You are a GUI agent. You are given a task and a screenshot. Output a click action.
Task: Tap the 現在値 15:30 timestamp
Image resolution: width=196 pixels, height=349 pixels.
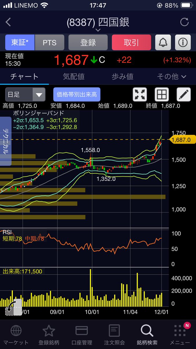(x=14, y=60)
